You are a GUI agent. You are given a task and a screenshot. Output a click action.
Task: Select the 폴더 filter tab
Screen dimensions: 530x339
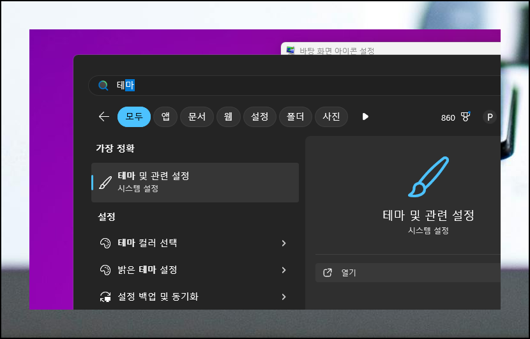296,117
